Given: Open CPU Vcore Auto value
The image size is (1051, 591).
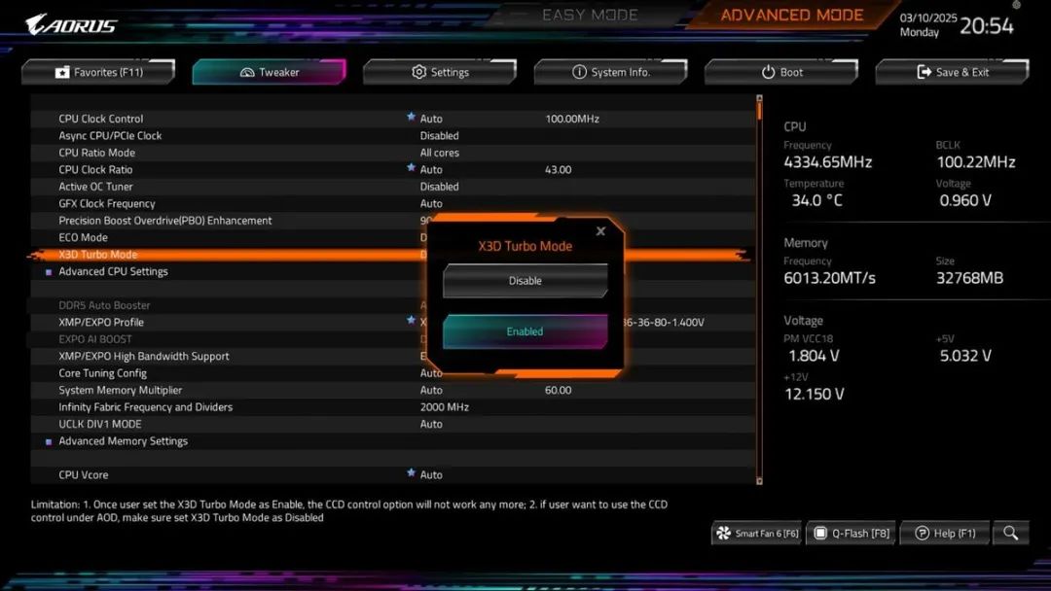Looking at the screenshot, I should click(x=431, y=474).
